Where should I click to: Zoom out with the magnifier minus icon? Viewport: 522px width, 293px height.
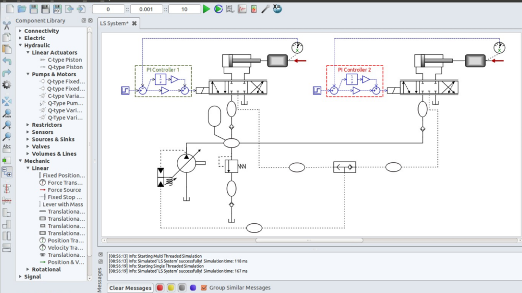tap(7, 136)
